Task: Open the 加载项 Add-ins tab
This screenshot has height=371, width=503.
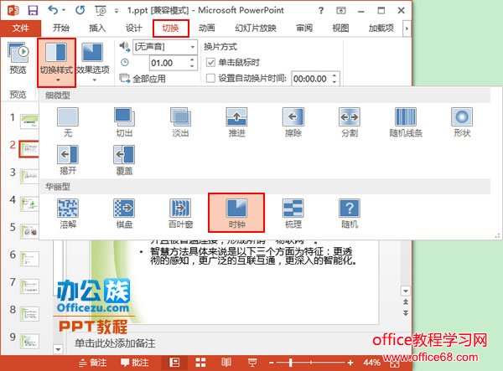Action: click(381, 28)
